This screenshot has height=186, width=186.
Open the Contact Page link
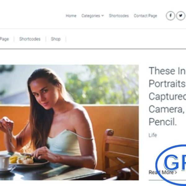pyautogui.click(x=145, y=16)
